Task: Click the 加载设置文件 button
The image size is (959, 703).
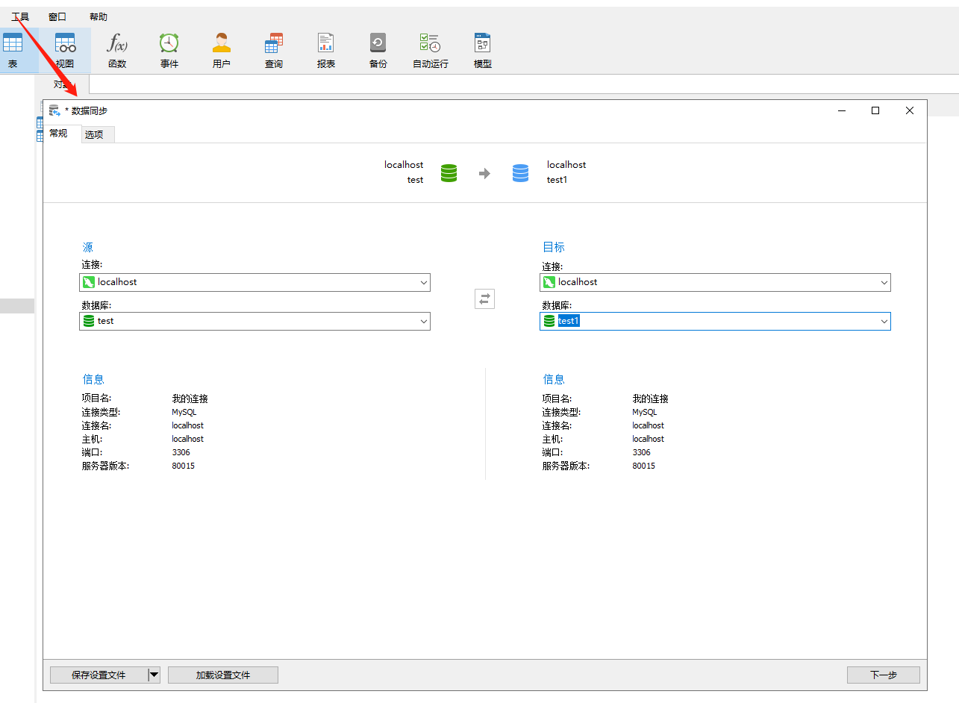Action: (x=223, y=675)
